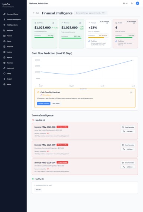Click the Forecast confidence progress bar
Viewport: 143px width, 212px height.
pos(98,38)
